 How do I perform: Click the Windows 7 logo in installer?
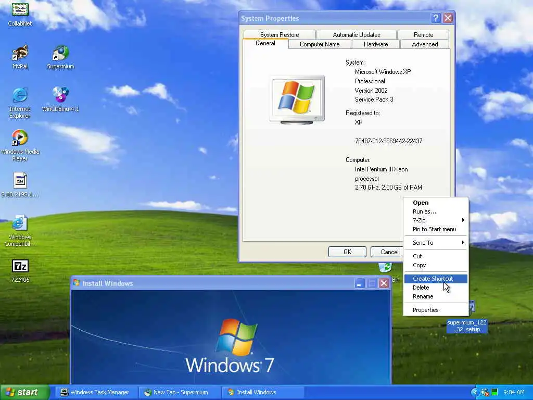[231, 346]
